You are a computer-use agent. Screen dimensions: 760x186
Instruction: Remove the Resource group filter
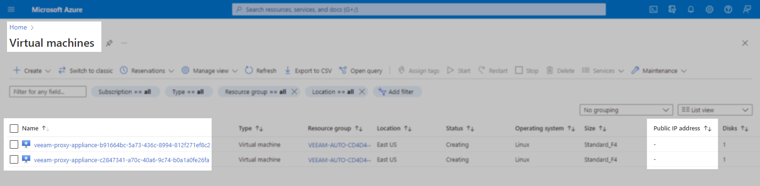click(x=294, y=92)
